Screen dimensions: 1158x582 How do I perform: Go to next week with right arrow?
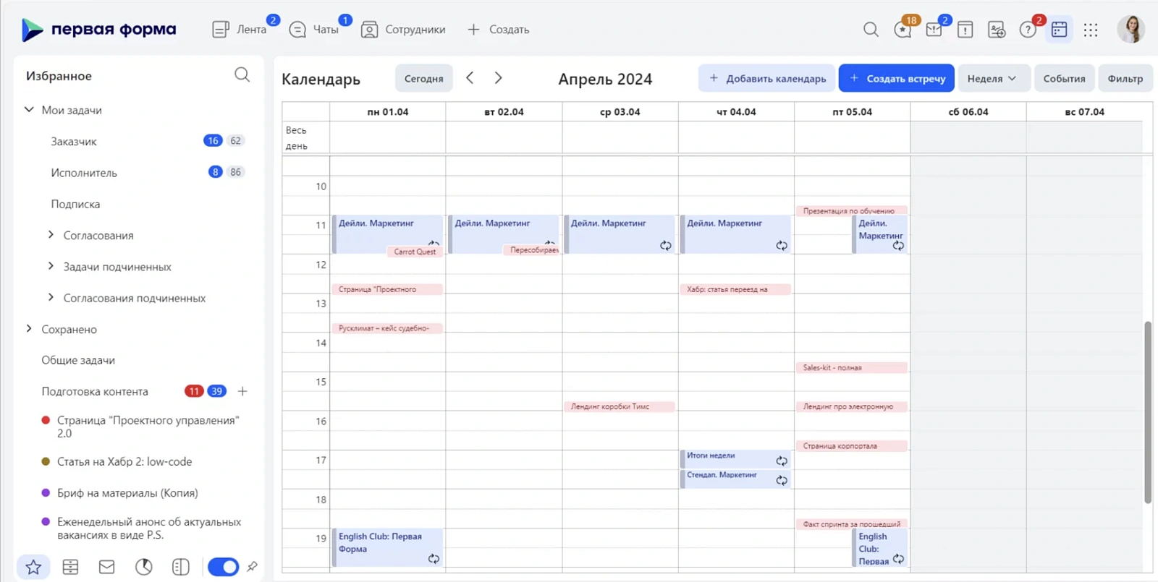click(498, 77)
